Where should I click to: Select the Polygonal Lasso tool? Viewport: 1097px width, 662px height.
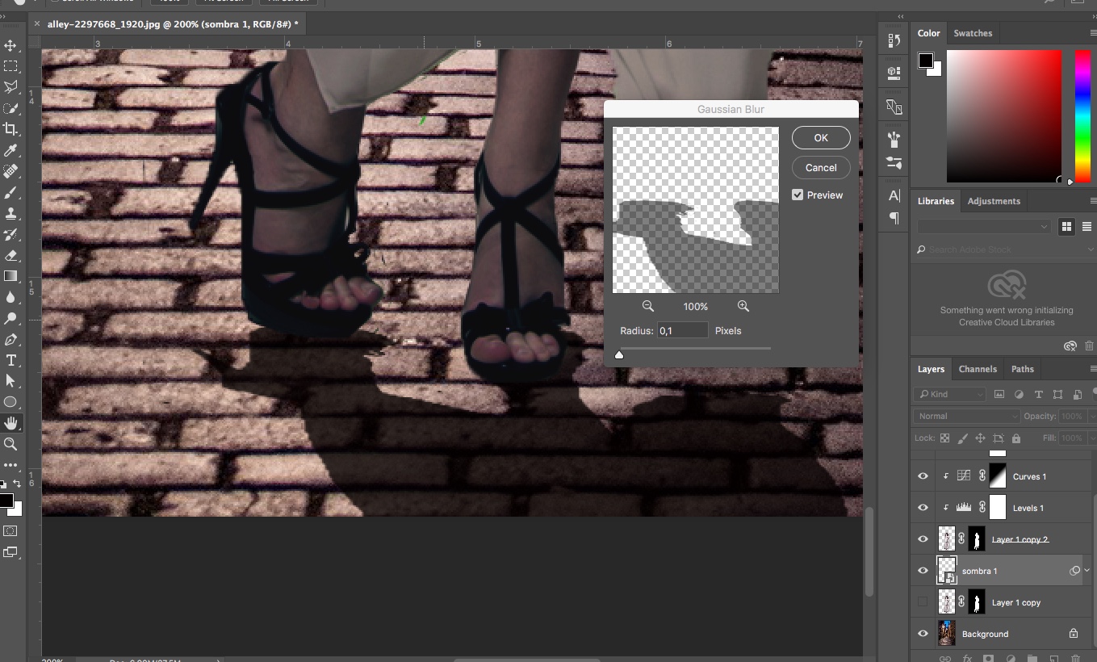point(10,87)
